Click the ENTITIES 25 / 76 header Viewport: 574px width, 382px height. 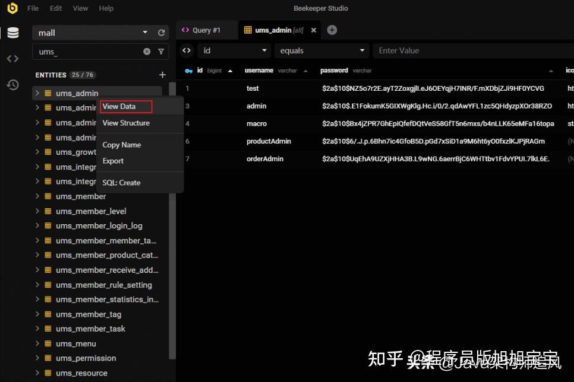(x=65, y=75)
